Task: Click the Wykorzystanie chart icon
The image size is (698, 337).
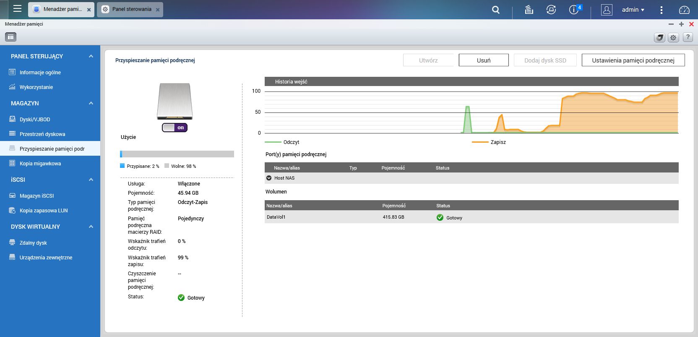Action: tap(12, 87)
